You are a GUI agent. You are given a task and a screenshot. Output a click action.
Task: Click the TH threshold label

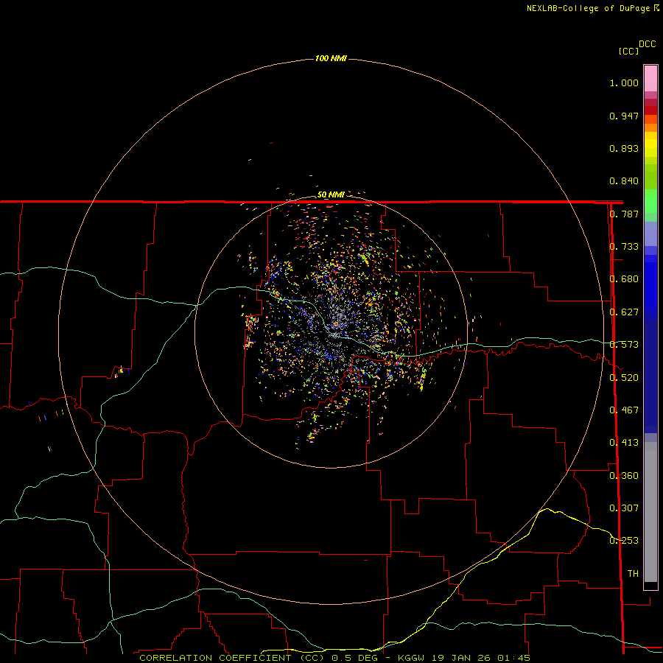(x=633, y=574)
